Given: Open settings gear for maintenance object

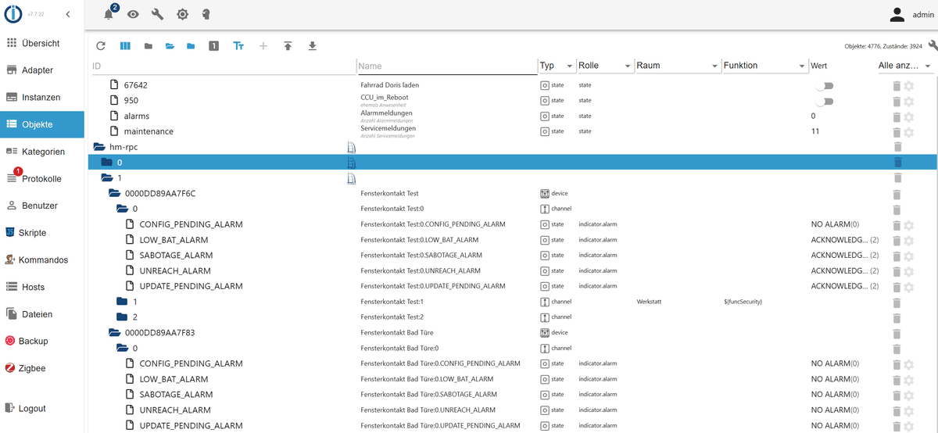Looking at the screenshot, I should [x=909, y=131].
